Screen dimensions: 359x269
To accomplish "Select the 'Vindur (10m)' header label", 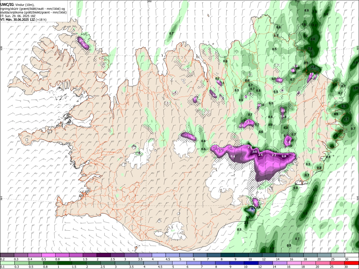I will click(25, 5).
